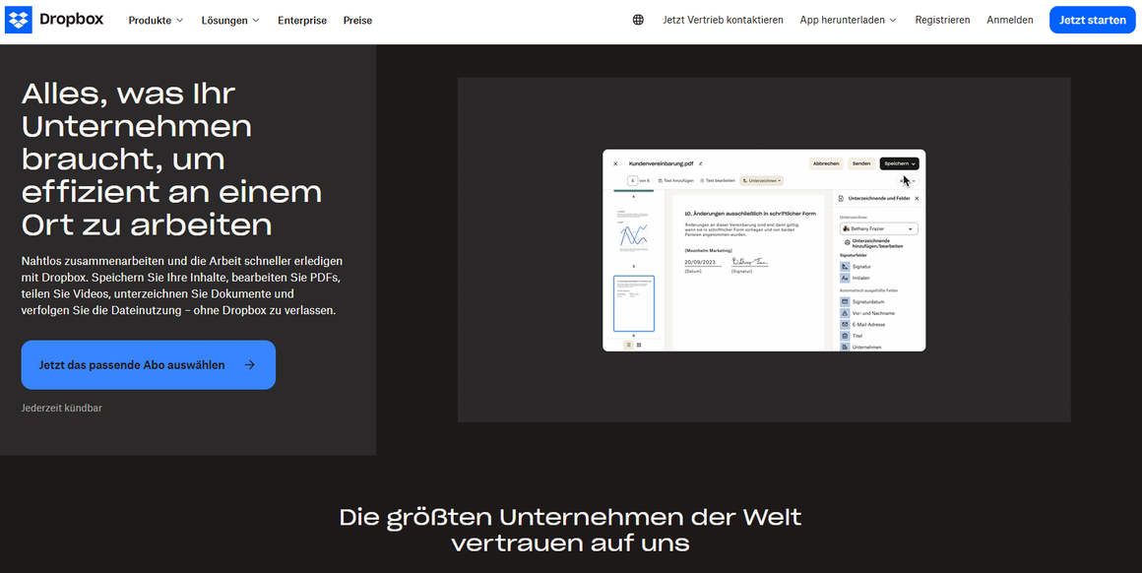Image resolution: width=1142 pixels, height=573 pixels.
Task: Click the Vor- und Nachname field icon
Action: point(844,313)
